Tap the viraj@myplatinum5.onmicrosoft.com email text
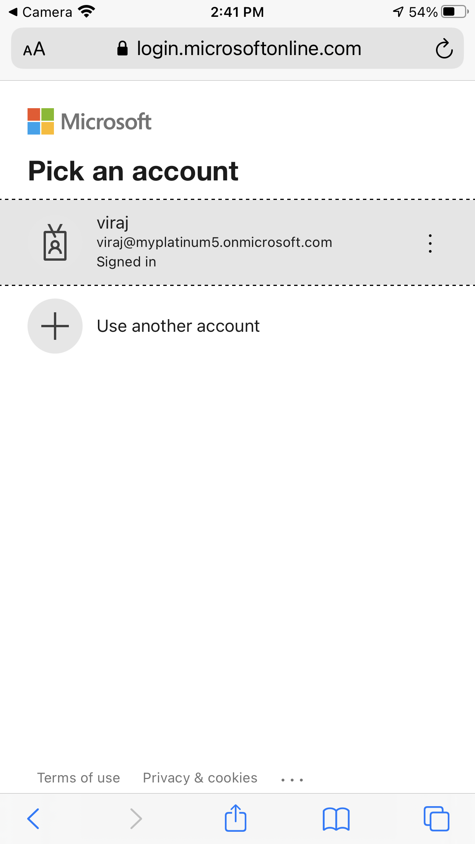Viewport: 475px width, 844px height. coord(214,242)
